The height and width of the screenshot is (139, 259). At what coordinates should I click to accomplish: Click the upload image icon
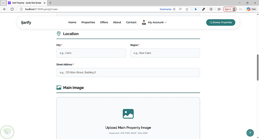click(x=128, y=114)
